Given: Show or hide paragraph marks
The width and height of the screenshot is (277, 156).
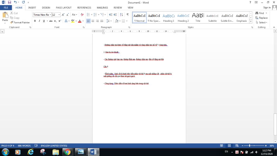Looking at the screenshot, I should (128, 15).
